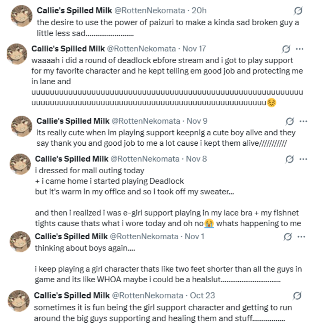
Task: Show the three-dot menu on Nov 1 tweet
Action: click(302, 237)
